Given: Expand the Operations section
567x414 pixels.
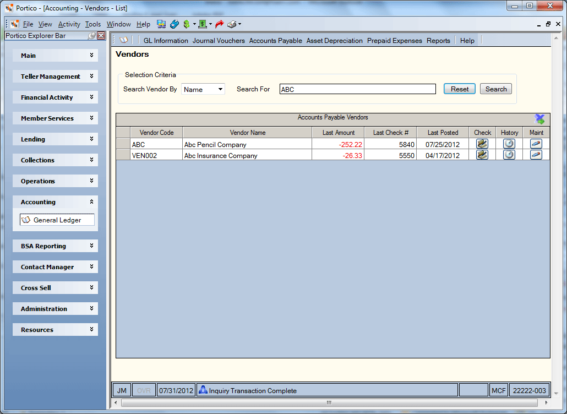Looking at the screenshot, I should (56, 181).
